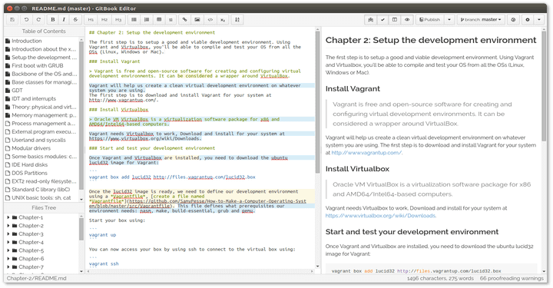Screen dimensions: 553x288
Task: Click the 'Process management a...' contents entry
Action: point(44,124)
